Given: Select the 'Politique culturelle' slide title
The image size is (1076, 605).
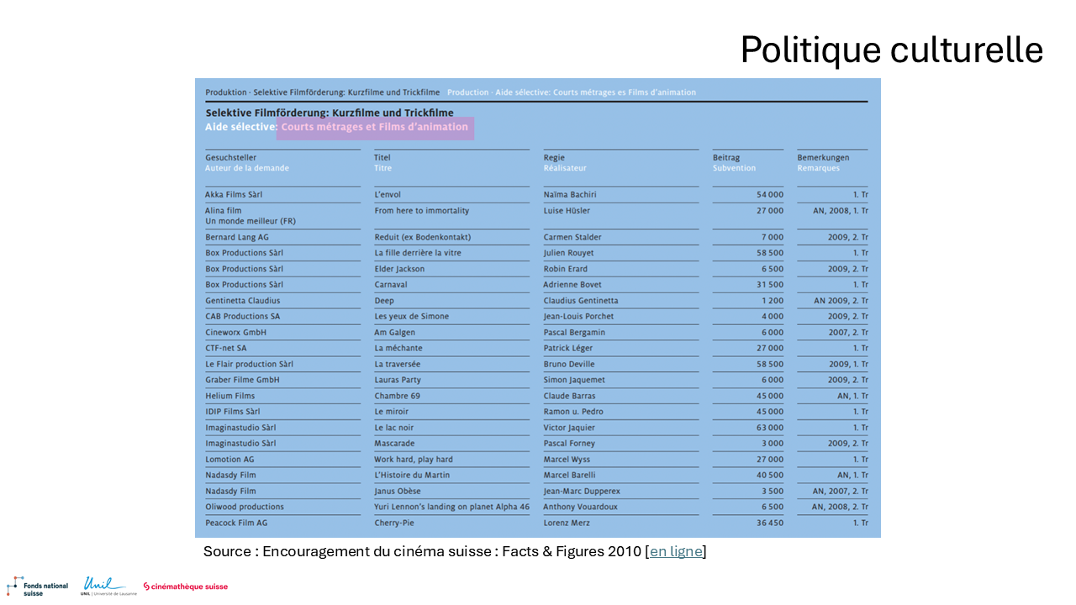Looking at the screenshot, I should (891, 50).
